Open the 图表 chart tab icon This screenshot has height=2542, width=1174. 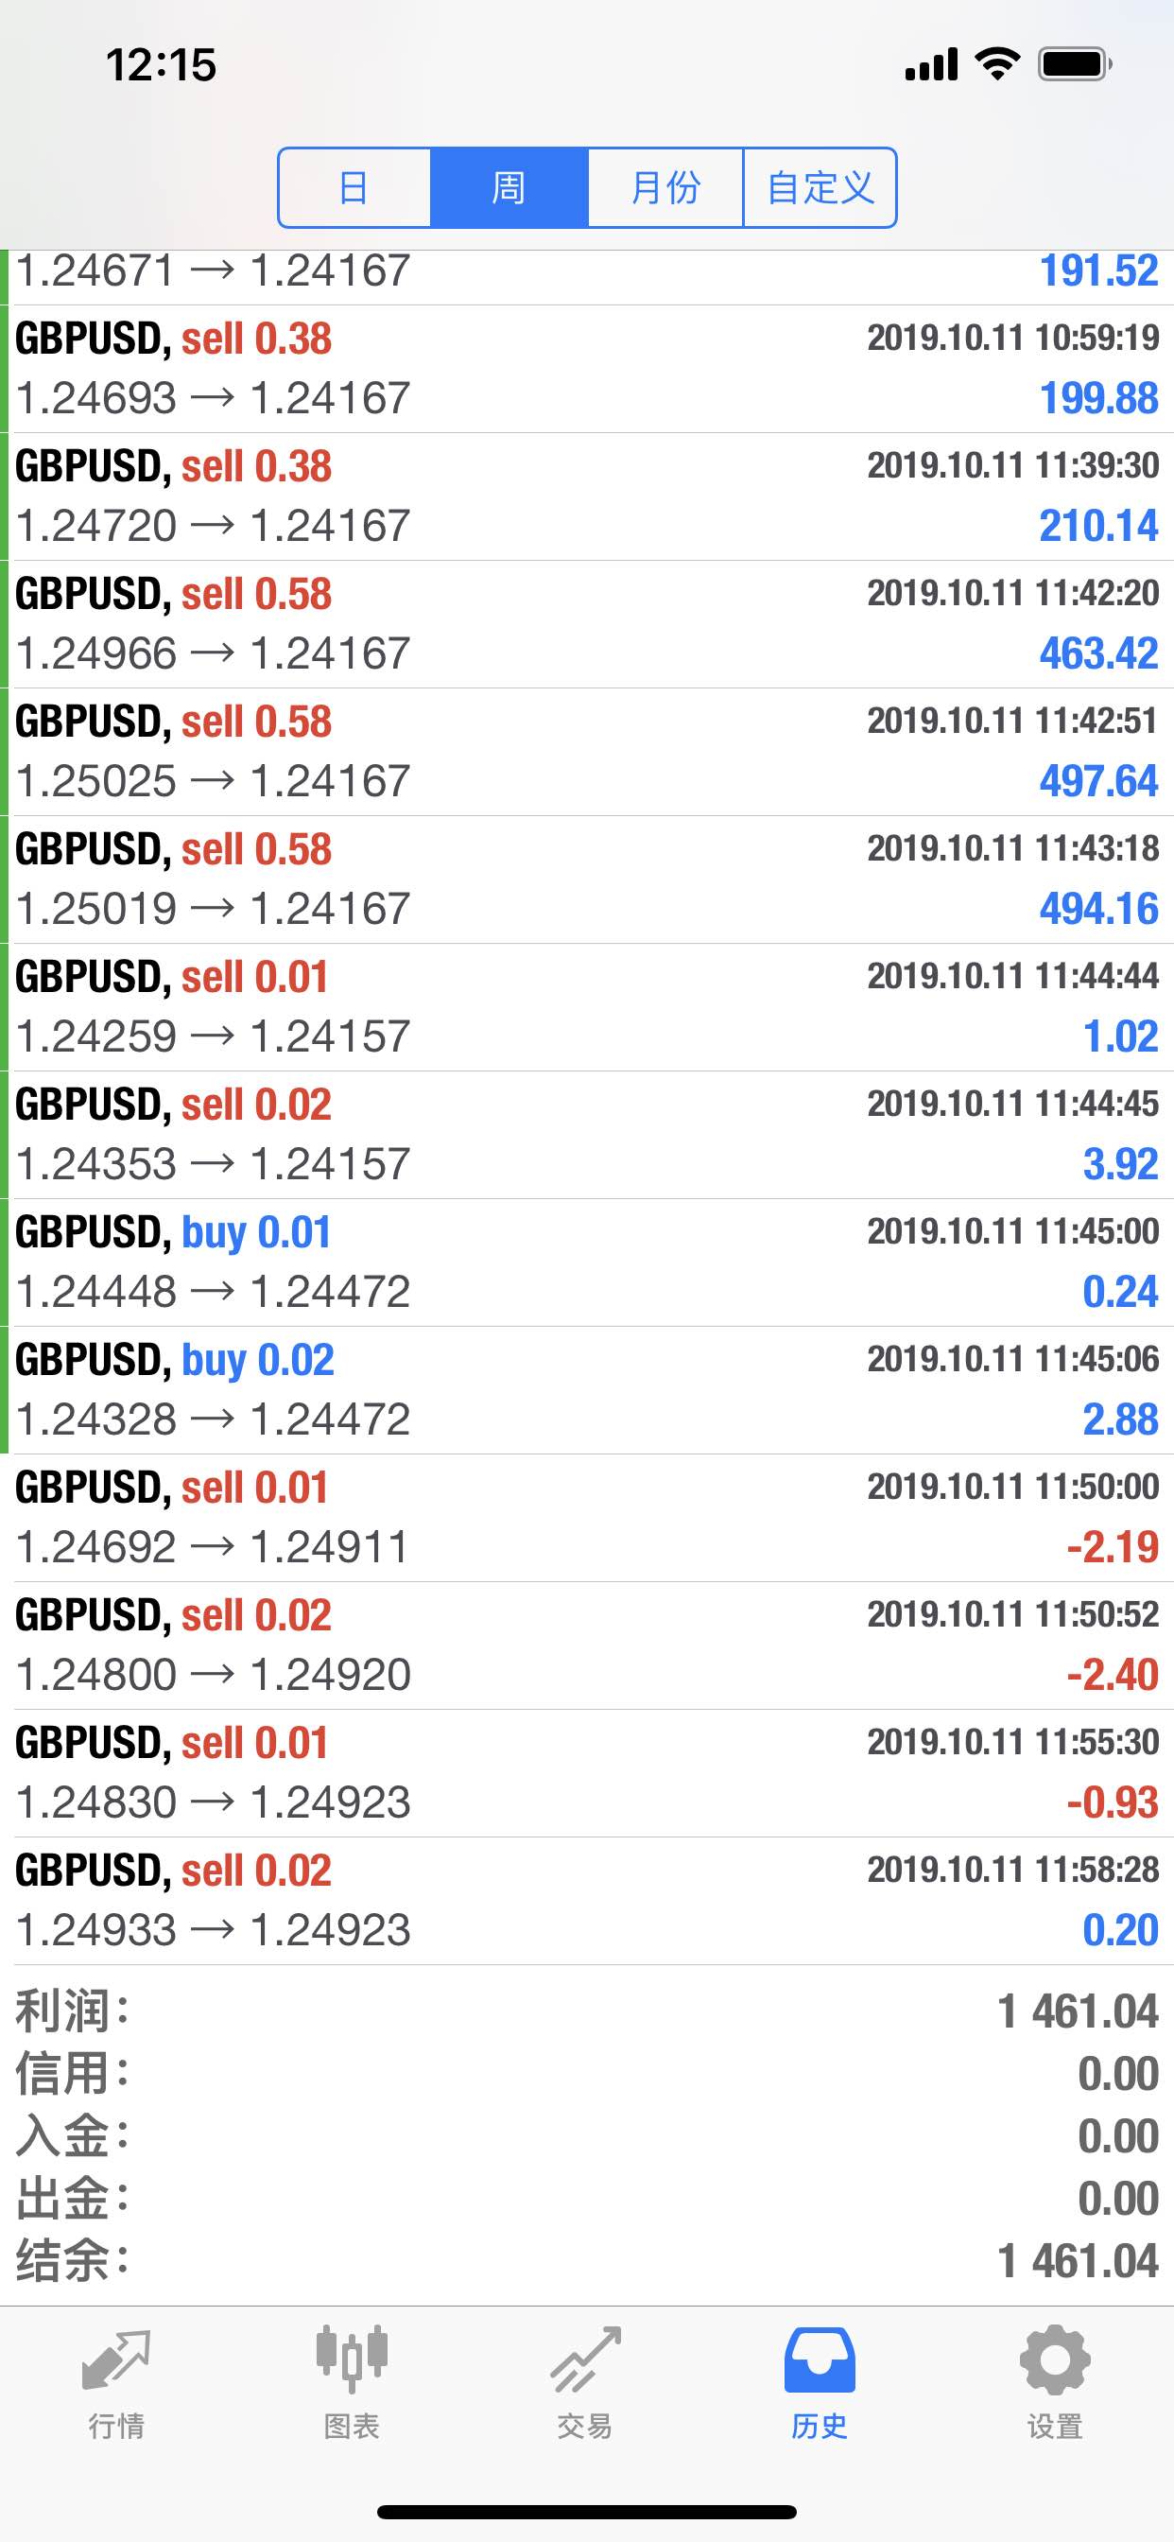[352, 2359]
